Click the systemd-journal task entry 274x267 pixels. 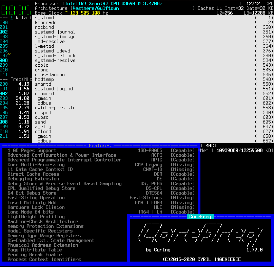[153, 32]
